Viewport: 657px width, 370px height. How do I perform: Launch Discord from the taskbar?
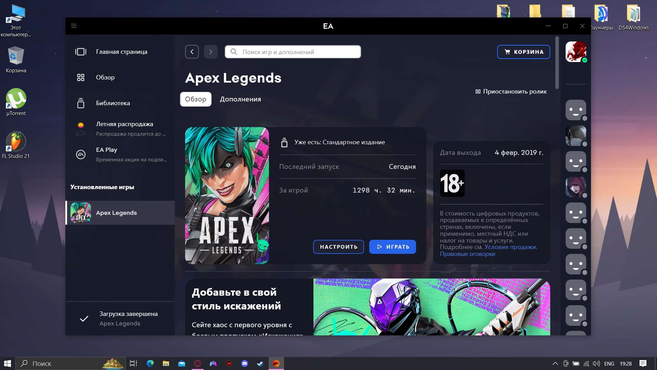point(245,363)
